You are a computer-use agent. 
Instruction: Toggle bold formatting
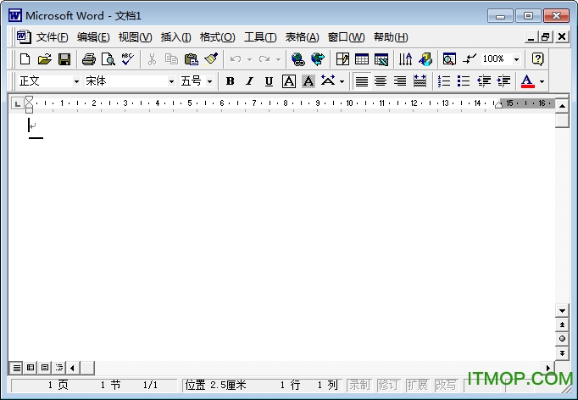click(x=230, y=81)
